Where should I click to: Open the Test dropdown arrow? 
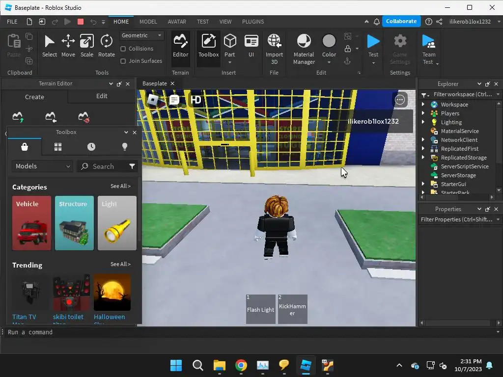pyautogui.click(x=373, y=63)
